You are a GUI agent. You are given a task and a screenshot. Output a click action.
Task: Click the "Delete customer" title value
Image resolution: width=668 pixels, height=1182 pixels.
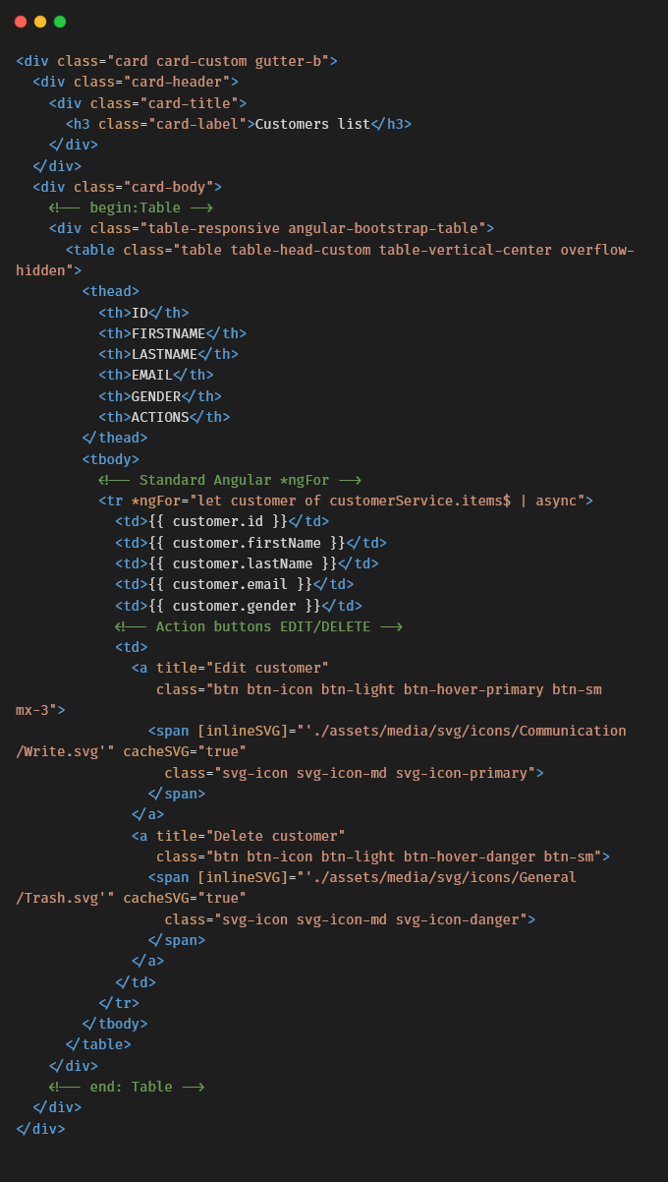pos(275,836)
